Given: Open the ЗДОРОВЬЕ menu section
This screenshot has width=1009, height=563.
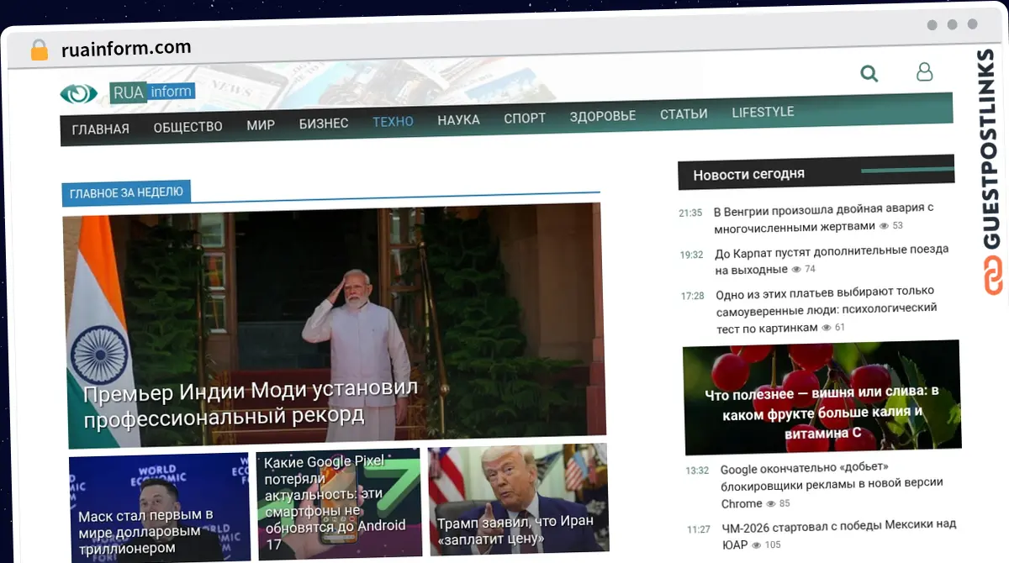Looking at the screenshot, I should [602, 116].
